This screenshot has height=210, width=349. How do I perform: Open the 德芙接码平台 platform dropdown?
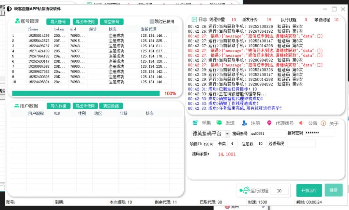(227, 133)
